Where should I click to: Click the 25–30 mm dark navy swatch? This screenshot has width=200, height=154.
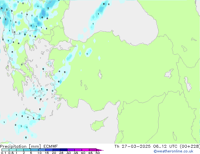(x=63, y=150)
